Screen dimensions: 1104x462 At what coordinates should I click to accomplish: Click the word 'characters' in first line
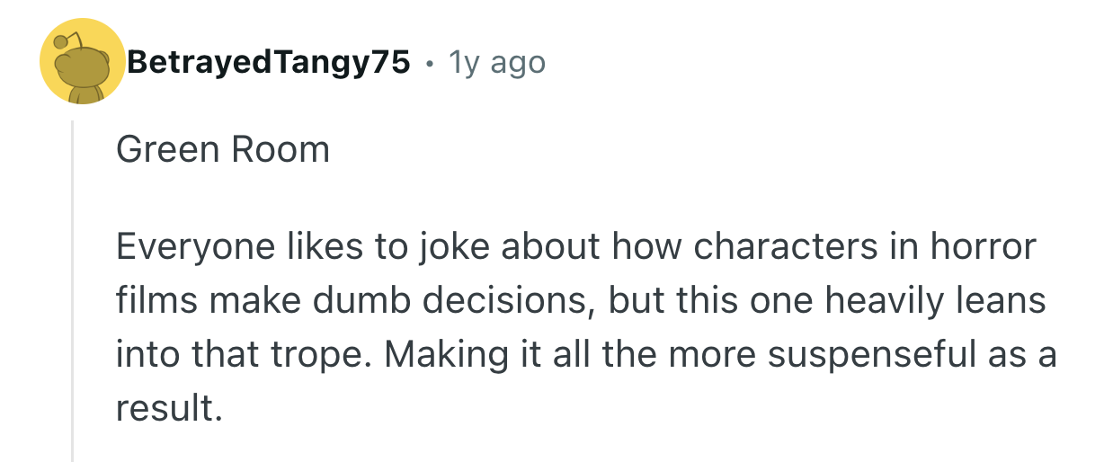785,247
